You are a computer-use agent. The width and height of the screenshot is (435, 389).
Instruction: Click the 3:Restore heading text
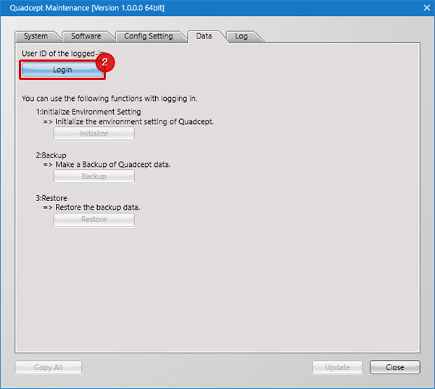[52, 198]
